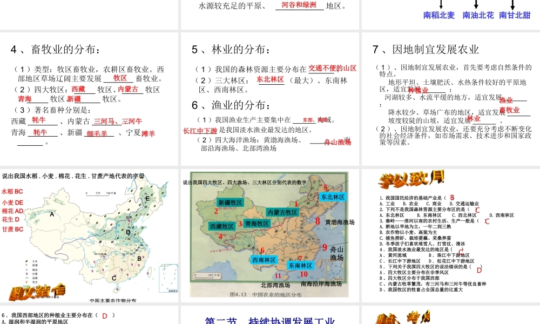Click the red answer 渔业 in slide 7

506,100
